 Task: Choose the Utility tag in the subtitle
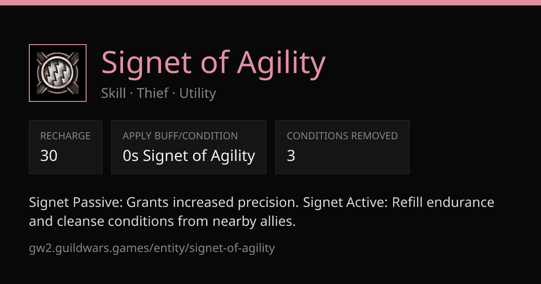coord(197,93)
